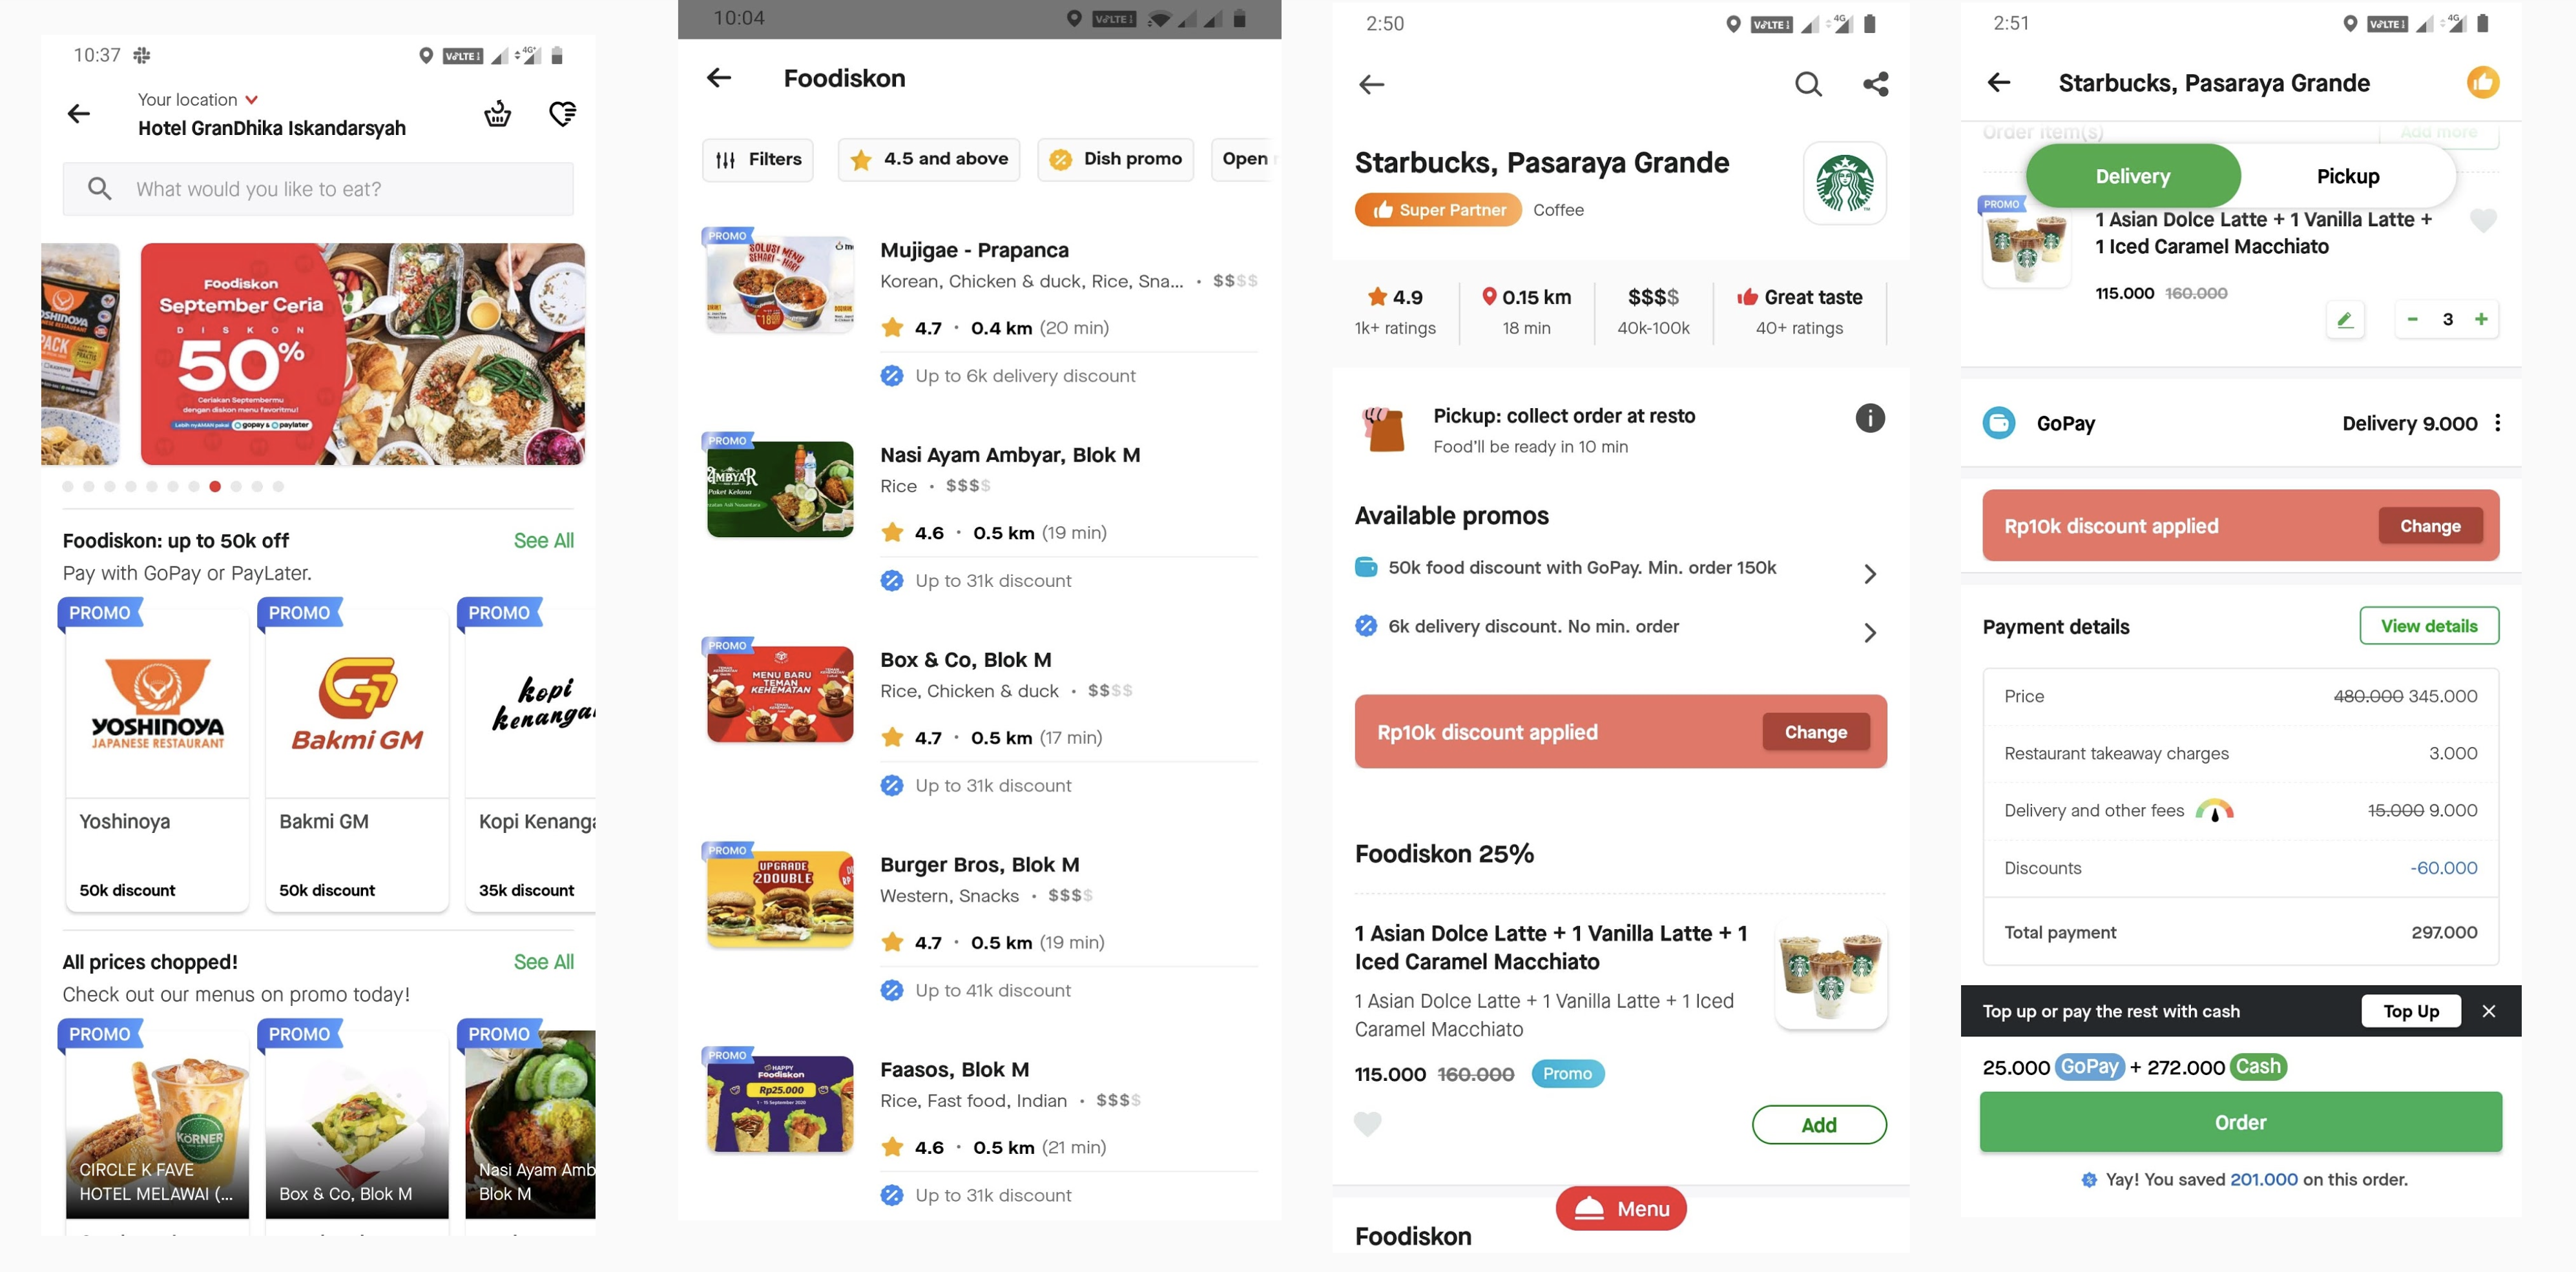The height and width of the screenshot is (1272, 2576).
Task: Open the shopping basket icon
Action: [x=497, y=113]
